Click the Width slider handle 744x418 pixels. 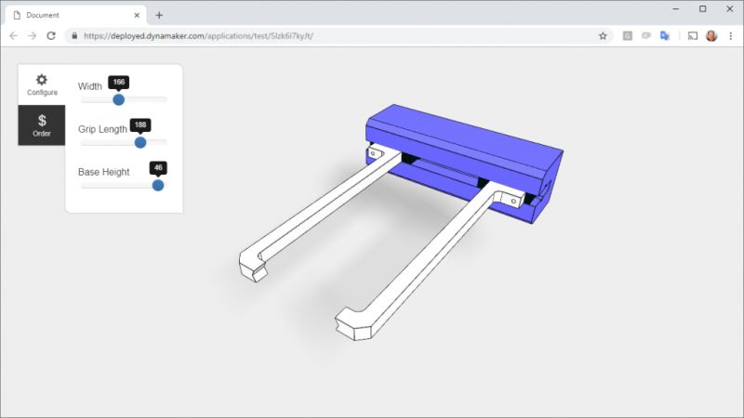pos(119,99)
